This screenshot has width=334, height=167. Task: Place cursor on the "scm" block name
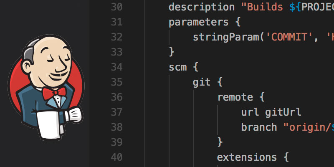click(177, 67)
